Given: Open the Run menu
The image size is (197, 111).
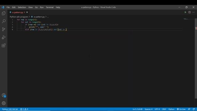Looking at the screenshot, I should [42, 7].
